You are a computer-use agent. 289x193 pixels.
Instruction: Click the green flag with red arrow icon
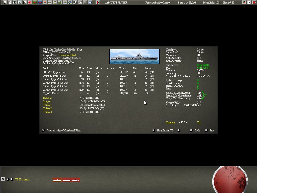click(x=244, y=3)
